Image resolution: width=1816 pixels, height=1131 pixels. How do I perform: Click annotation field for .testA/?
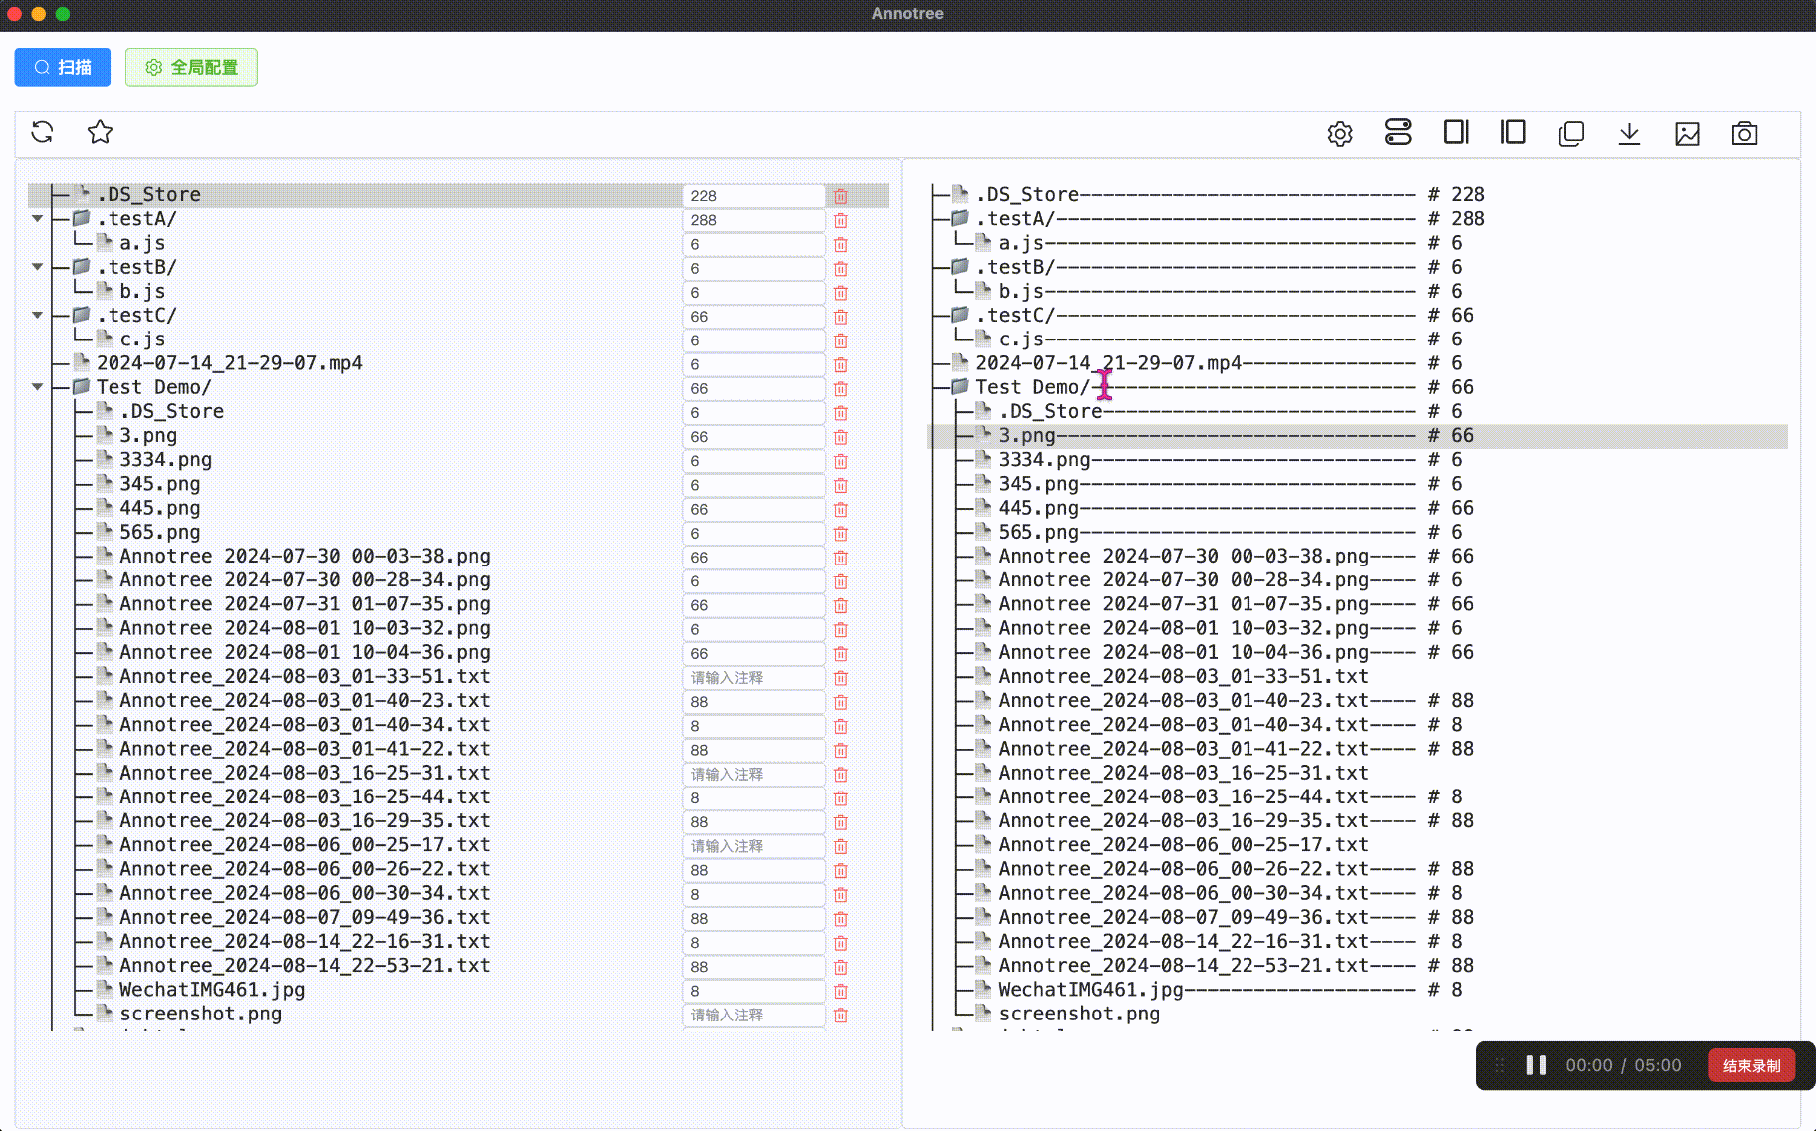coord(754,220)
